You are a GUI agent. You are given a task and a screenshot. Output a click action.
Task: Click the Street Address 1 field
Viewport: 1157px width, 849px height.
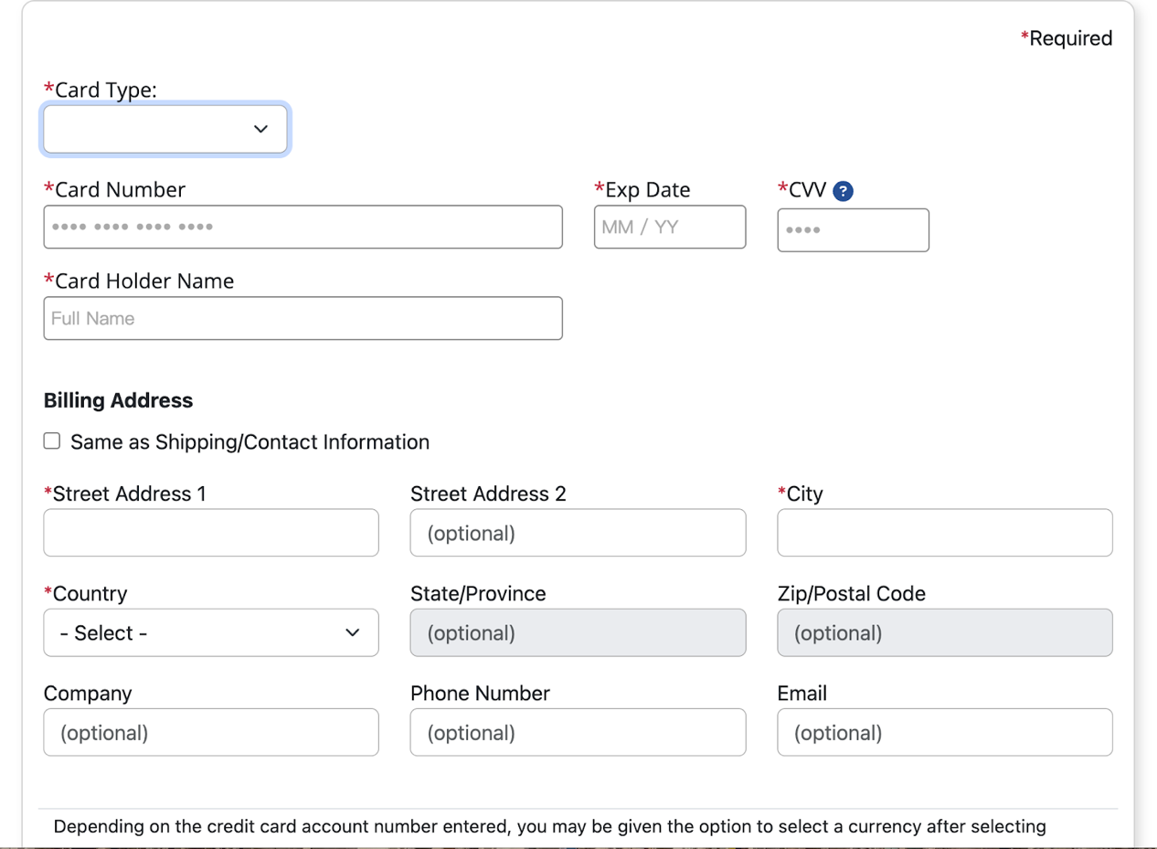(x=211, y=533)
